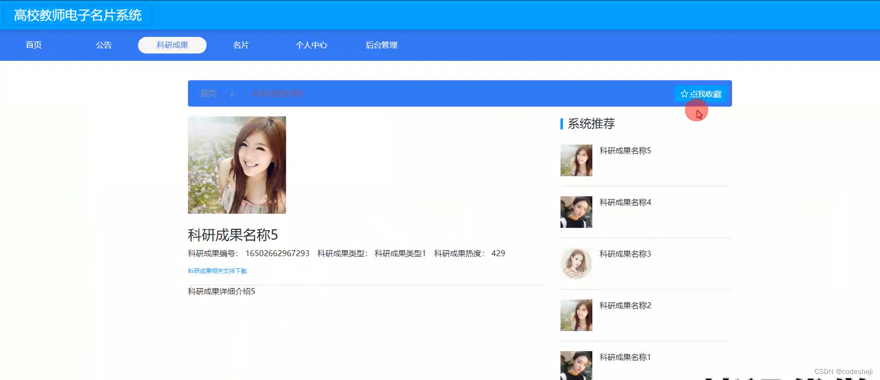The image size is (880, 380).
Task: Download via 科研成果相关文件下载 link
Action: tap(217, 271)
